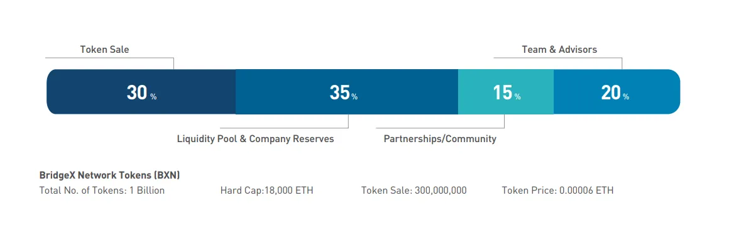
Task: Click the connector line above Partnerships/Community
Action: click(x=440, y=128)
